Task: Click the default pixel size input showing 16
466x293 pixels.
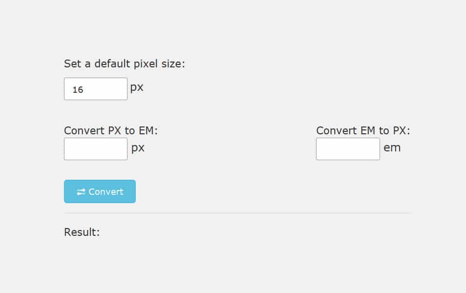Action: click(95, 89)
